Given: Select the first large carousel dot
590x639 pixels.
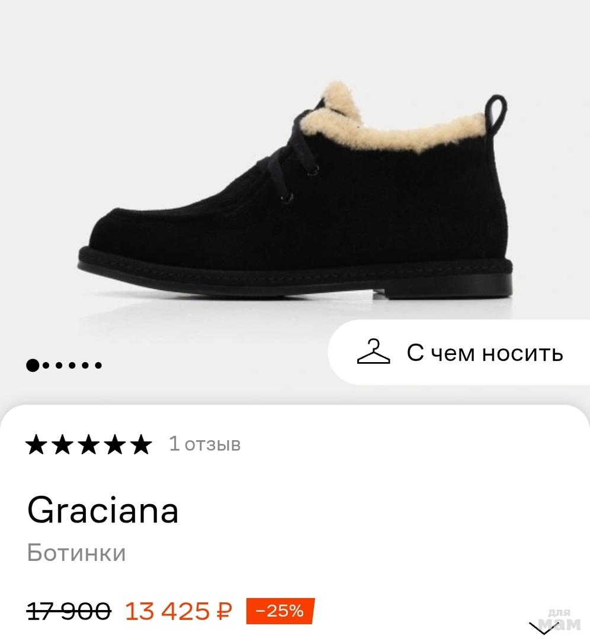Looking at the screenshot, I should pyautogui.click(x=33, y=365).
